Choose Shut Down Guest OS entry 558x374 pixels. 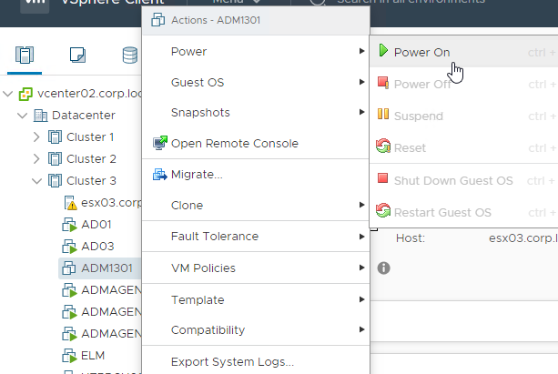coord(463,180)
